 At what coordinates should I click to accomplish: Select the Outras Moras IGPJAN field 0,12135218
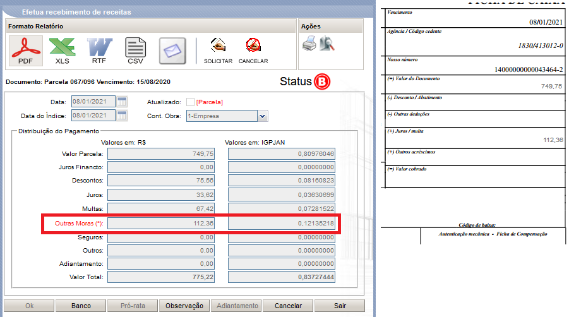click(x=282, y=224)
